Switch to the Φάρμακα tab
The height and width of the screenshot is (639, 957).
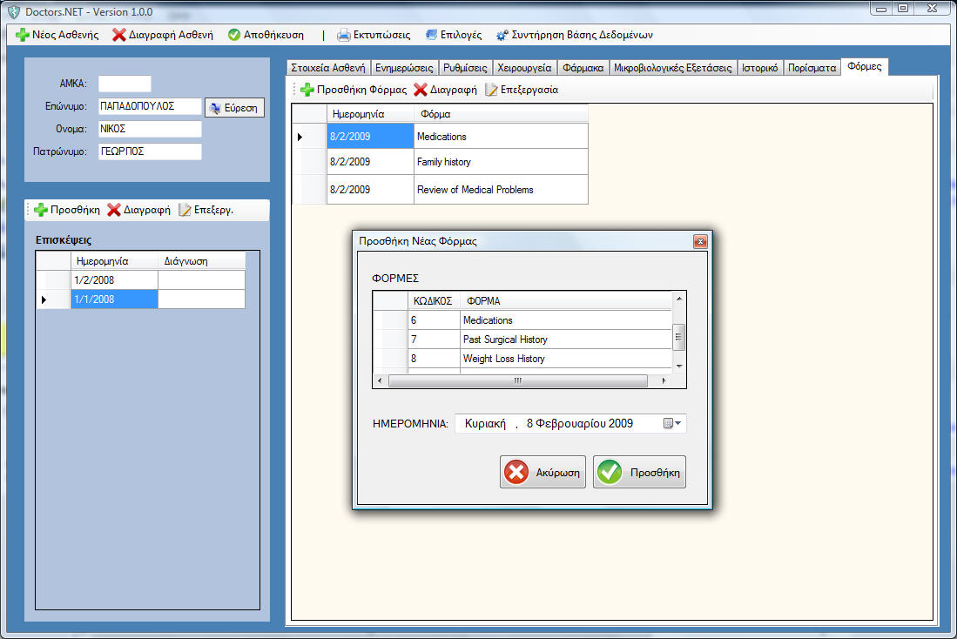tap(583, 68)
